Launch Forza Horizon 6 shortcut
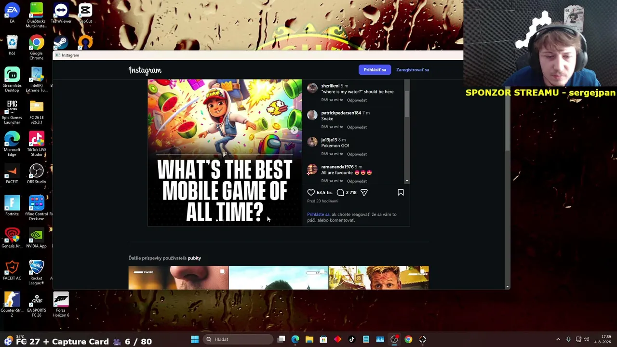This screenshot has height=347, width=617. pos(61,305)
